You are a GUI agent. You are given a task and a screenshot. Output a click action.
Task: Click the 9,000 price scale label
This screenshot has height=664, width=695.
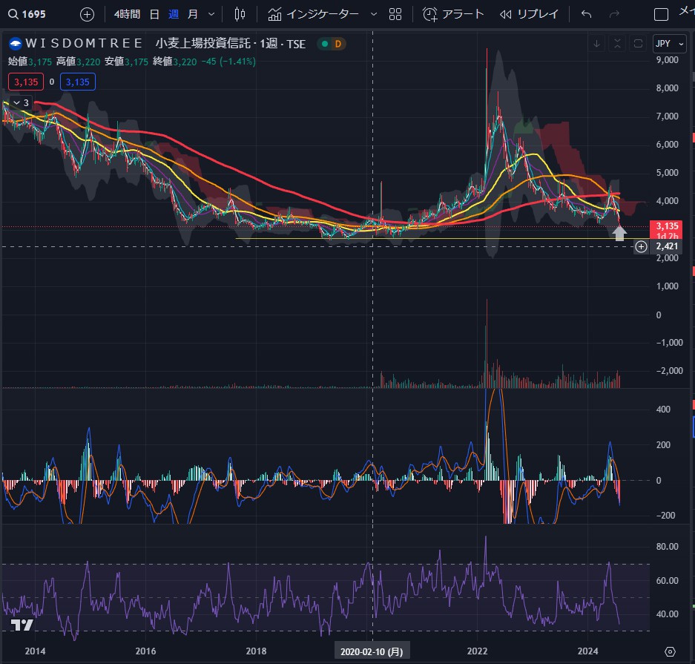click(x=667, y=60)
